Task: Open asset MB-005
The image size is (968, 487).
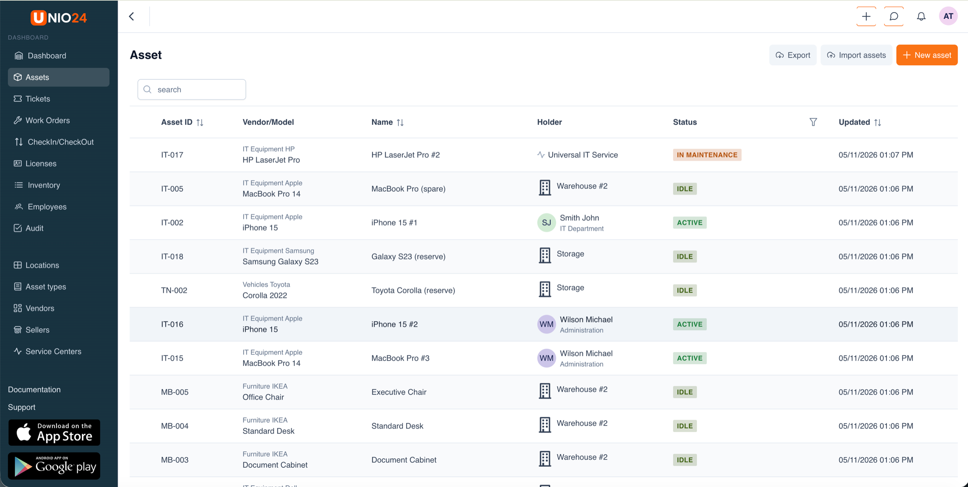Action: coord(175,392)
